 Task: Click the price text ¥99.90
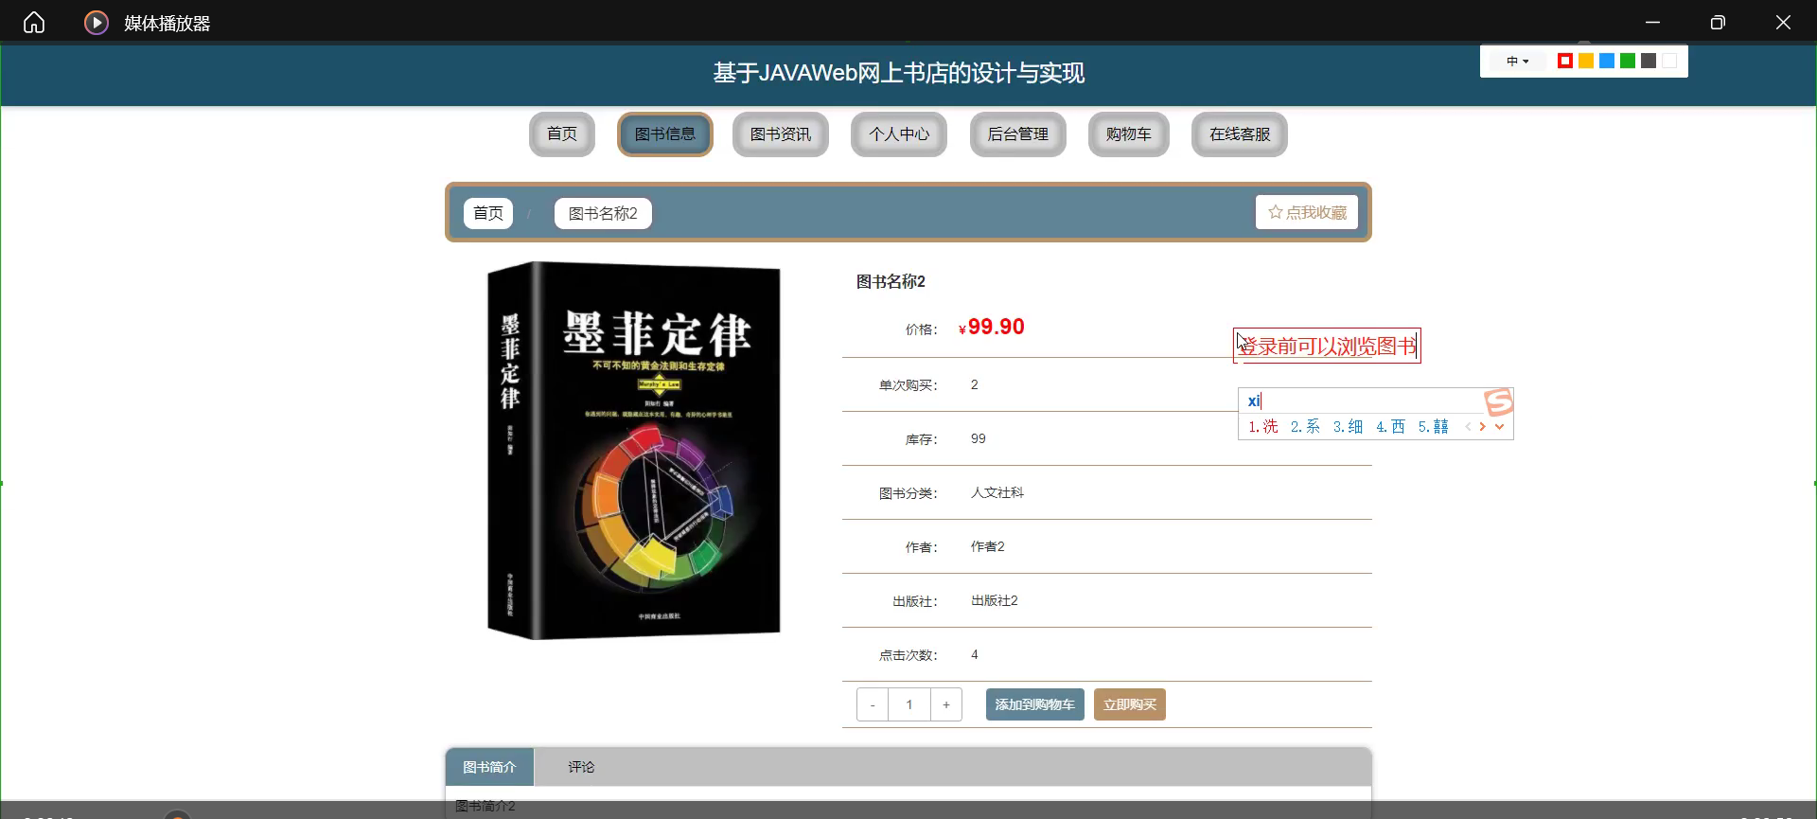click(x=992, y=328)
